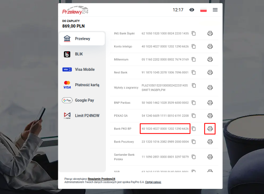
Task: Print Konto Inteligo transfer details
Action: [x=210, y=46]
